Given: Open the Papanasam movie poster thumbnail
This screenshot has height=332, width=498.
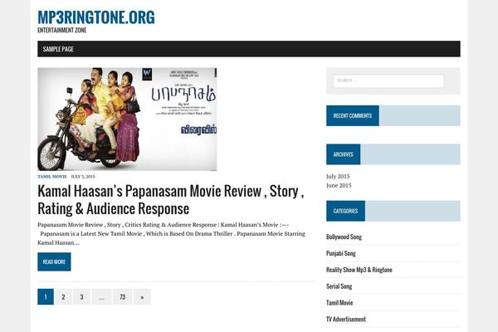Looking at the screenshot, I should [127, 120].
